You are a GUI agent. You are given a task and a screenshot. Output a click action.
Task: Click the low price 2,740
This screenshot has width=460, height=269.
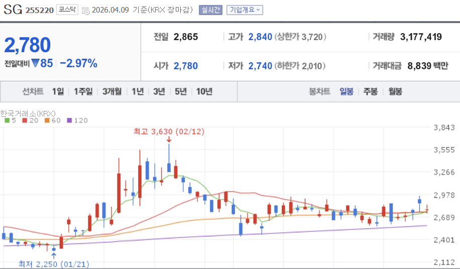[260, 66]
